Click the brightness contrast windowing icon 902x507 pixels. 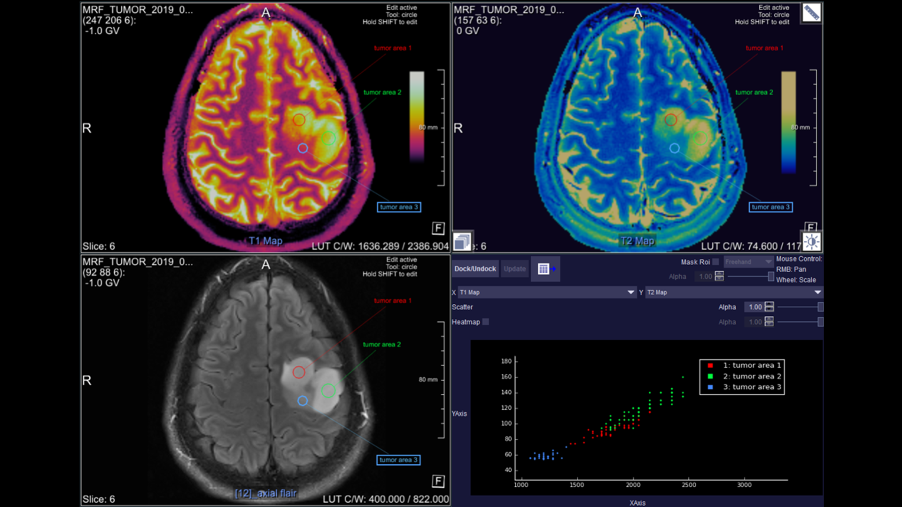coord(811,242)
